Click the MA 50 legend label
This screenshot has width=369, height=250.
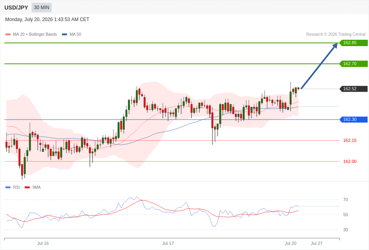click(x=75, y=34)
